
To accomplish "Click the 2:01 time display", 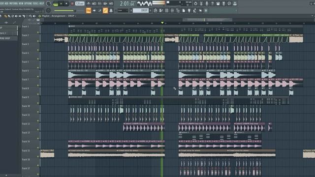I will pos(127,3).
